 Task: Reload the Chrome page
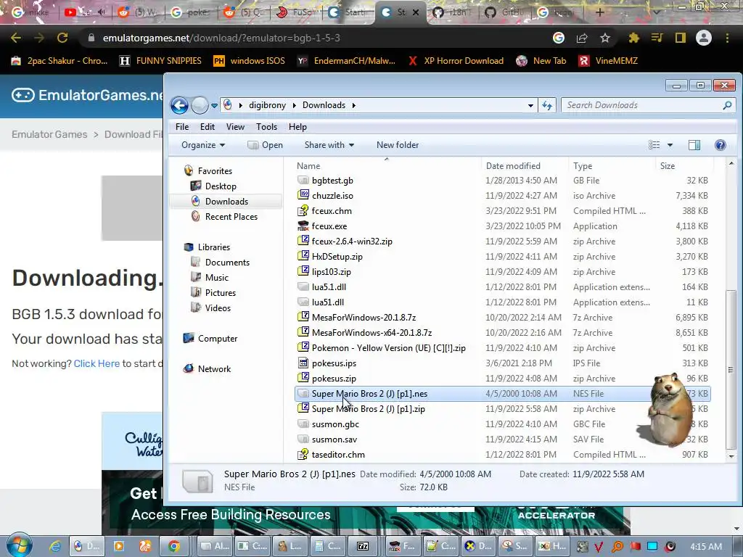pyautogui.click(x=62, y=38)
